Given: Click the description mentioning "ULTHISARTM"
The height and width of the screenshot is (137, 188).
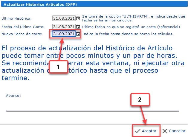Looking at the screenshot, I should tap(134, 18).
